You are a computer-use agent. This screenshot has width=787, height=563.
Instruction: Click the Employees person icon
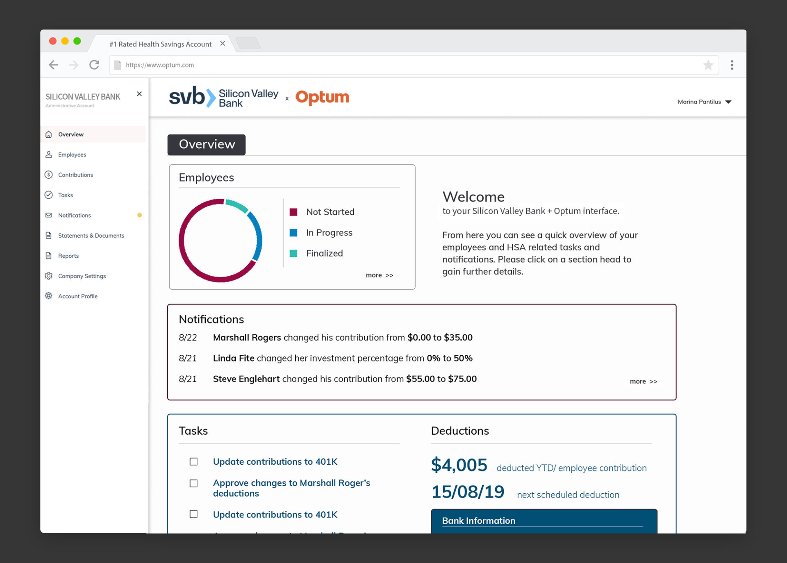48,154
